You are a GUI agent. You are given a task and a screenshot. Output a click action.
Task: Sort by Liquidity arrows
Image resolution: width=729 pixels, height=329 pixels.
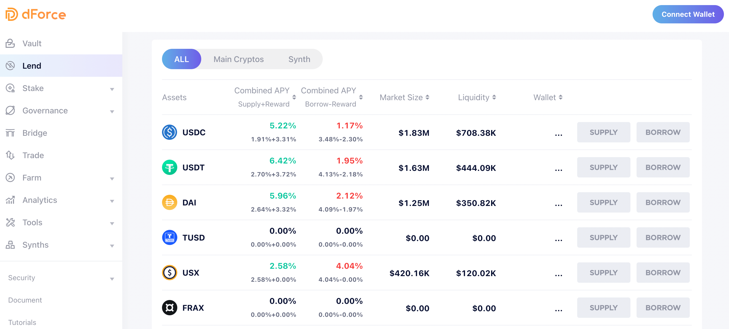tap(494, 97)
